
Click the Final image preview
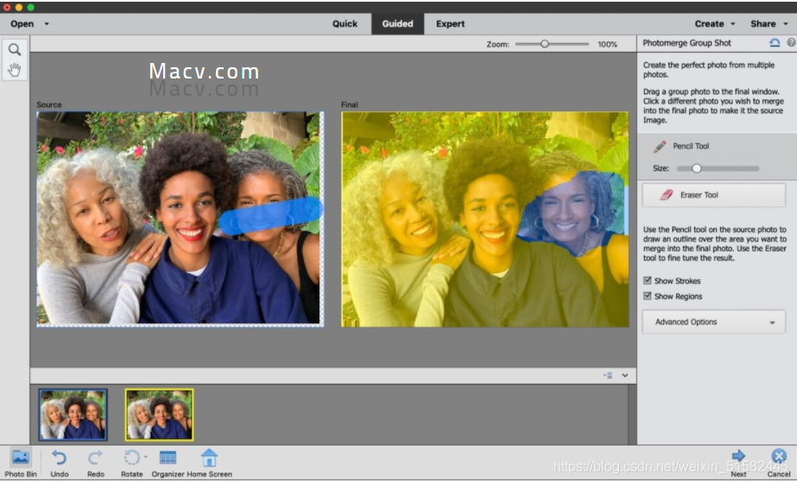click(x=485, y=219)
